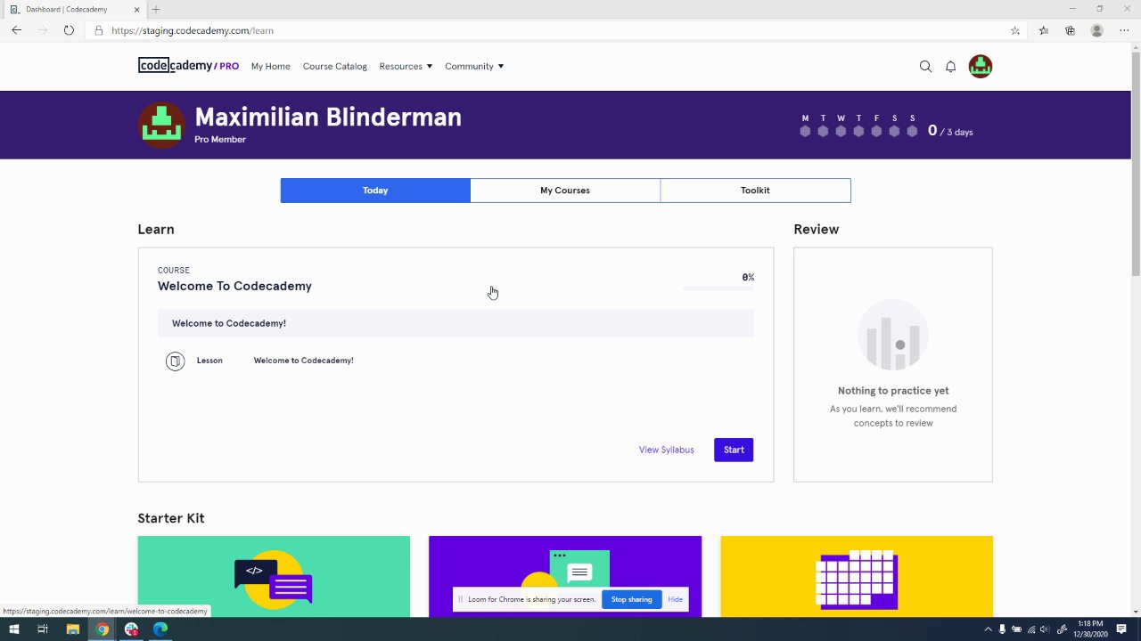Show hidden system tray icons
The image size is (1141, 641).
click(988, 629)
